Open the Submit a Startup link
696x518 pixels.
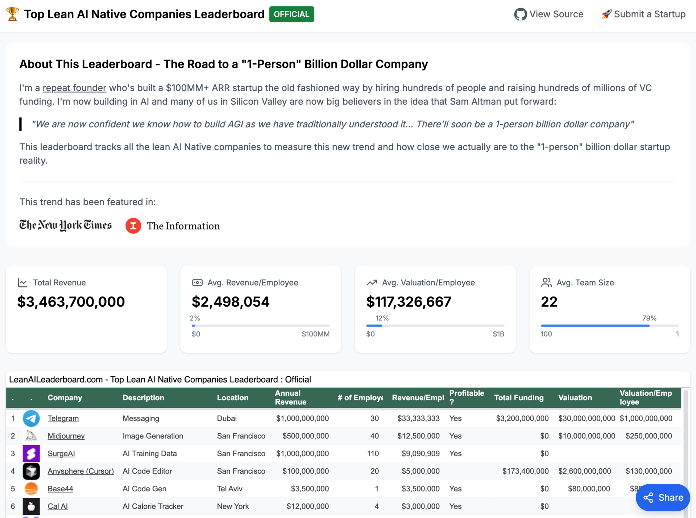pos(643,14)
